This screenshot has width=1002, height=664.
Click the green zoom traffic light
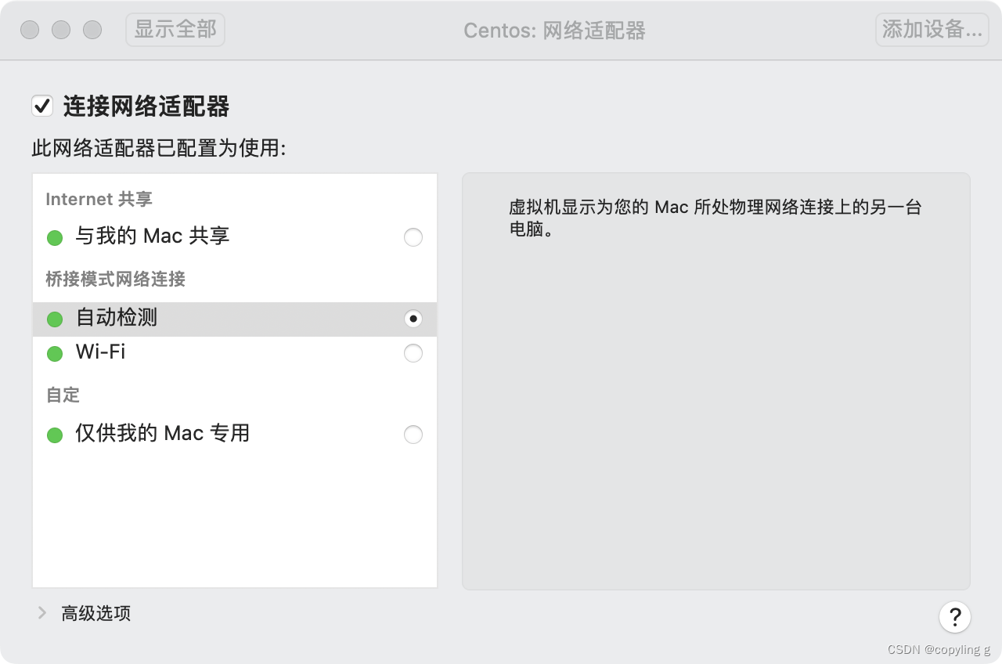point(92,30)
